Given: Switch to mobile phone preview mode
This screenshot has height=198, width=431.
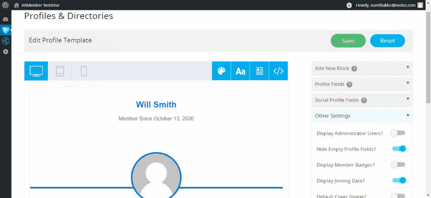Looking at the screenshot, I should point(84,71).
